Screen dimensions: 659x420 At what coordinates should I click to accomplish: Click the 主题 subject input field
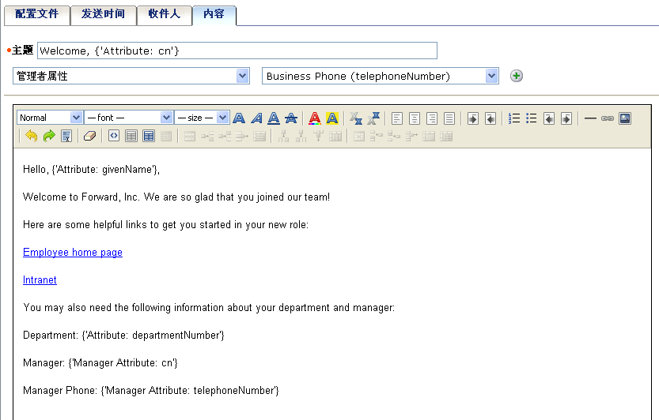pos(237,51)
